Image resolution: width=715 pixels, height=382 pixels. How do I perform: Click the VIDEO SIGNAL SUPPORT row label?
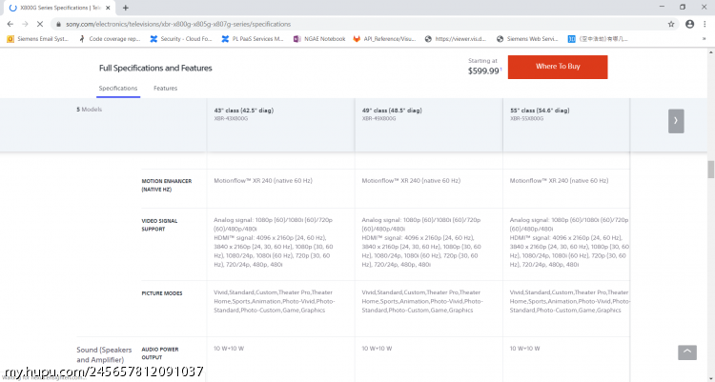pos(159,225)
